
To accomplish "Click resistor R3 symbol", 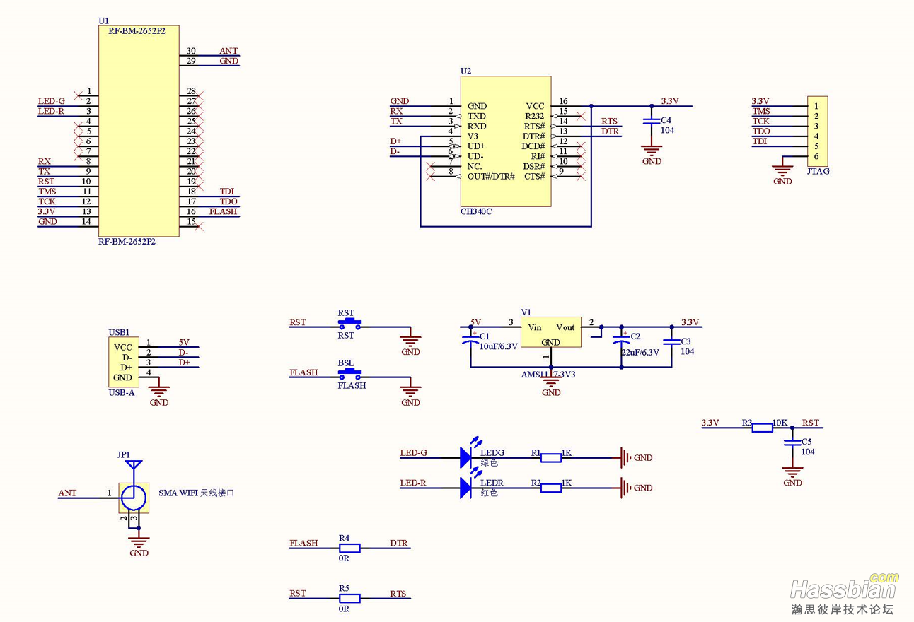I will pyautogui.click(x=762, y=428).
